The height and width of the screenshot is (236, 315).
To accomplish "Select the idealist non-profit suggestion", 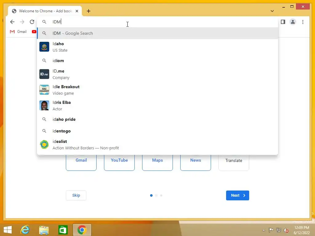I will click(x=158, y=144).
